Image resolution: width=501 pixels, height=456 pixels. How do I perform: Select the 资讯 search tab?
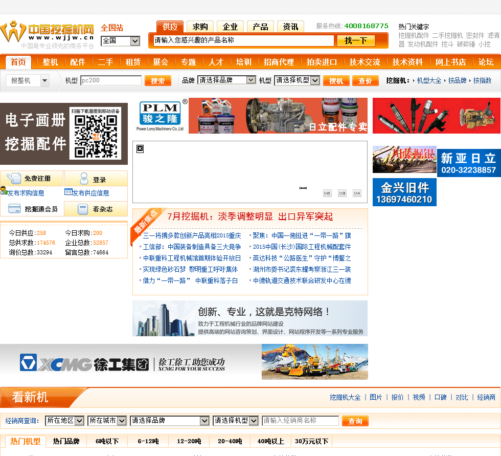click(x=290, y=27)
